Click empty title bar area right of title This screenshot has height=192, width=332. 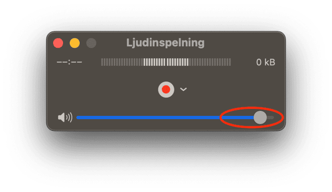point(243,43)
